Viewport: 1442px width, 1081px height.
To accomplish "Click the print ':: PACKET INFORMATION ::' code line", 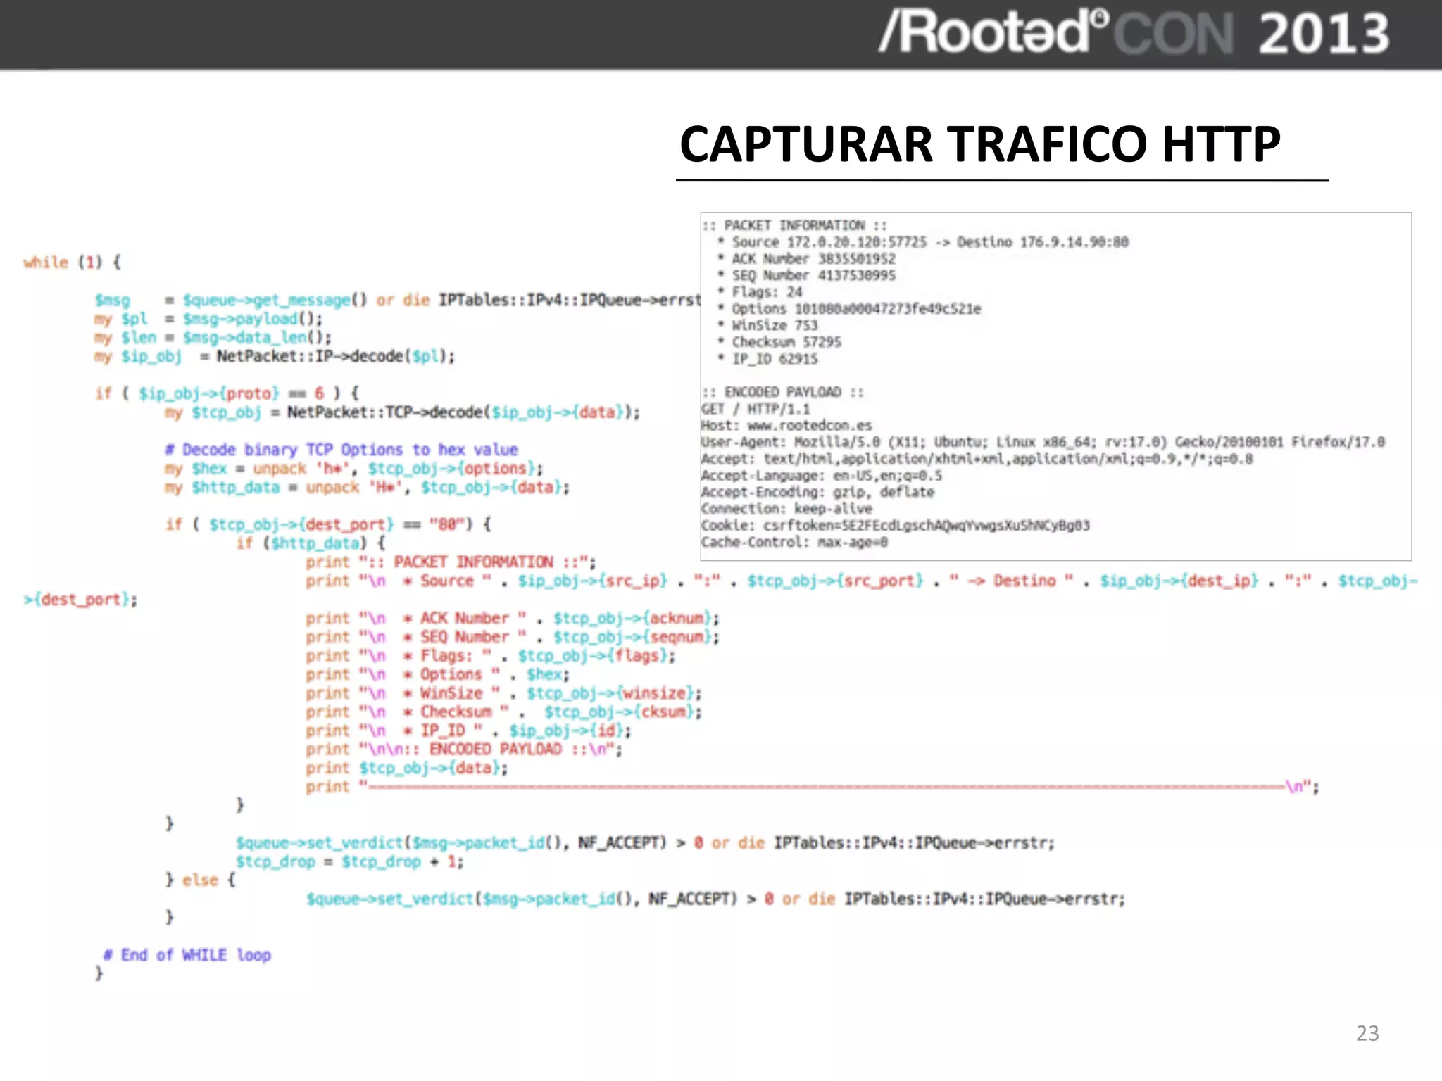I will [x=451, y=562].
